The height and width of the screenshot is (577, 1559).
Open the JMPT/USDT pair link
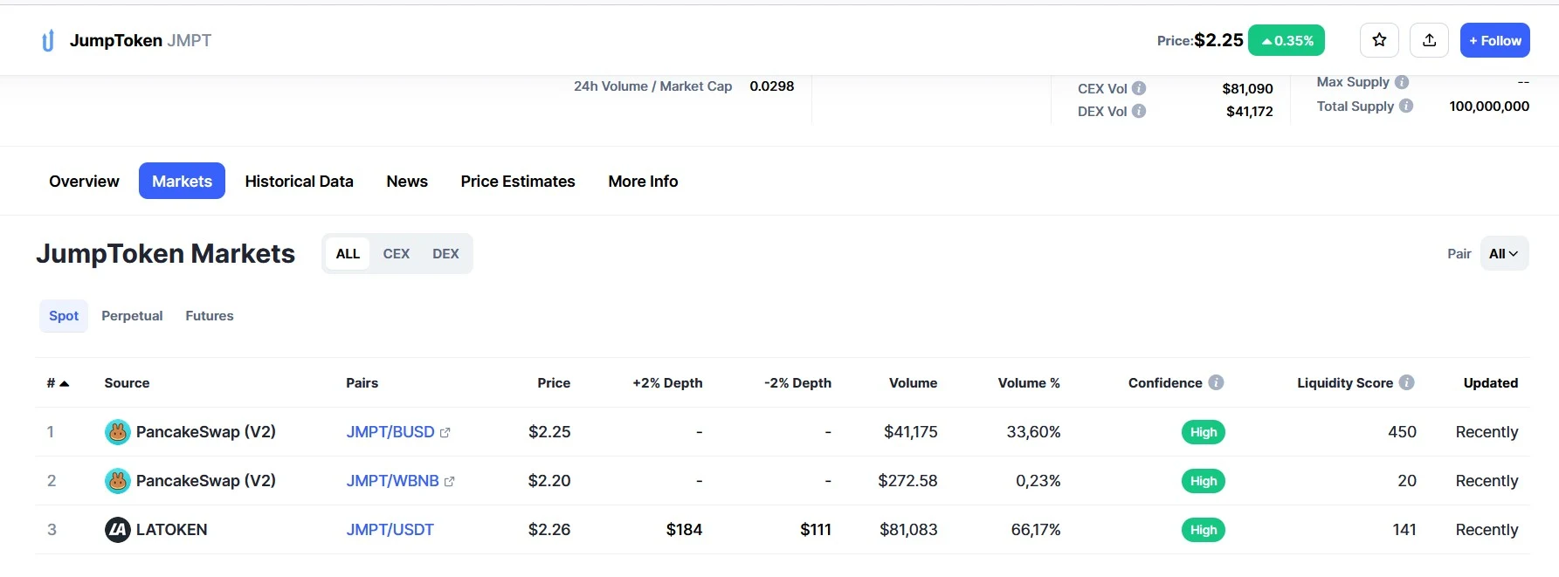pos(390,530)
